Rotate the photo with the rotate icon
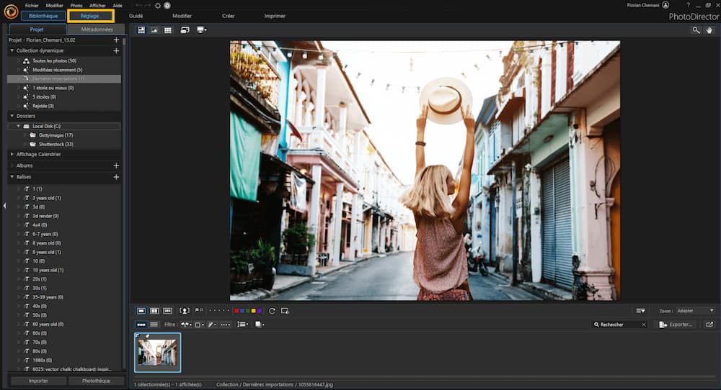The width and height of the screenshot is (721, 390). 272,311
